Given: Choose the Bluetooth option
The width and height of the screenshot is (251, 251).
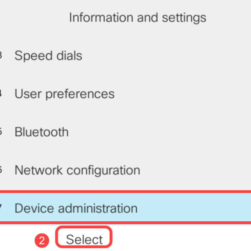Looking at the screenshot, I should (x=41, y=132).
